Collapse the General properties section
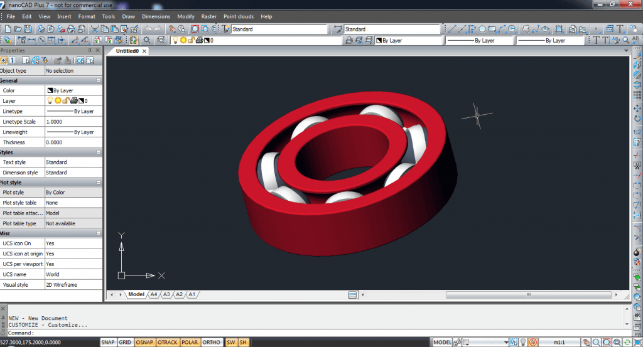 (x=98, y=80)
